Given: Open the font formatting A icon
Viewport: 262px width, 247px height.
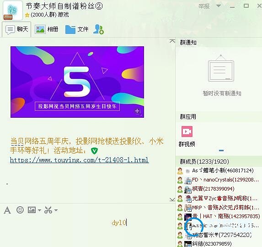Looking at the screenshot, I should pyautogui.click(x=7, y=210).
